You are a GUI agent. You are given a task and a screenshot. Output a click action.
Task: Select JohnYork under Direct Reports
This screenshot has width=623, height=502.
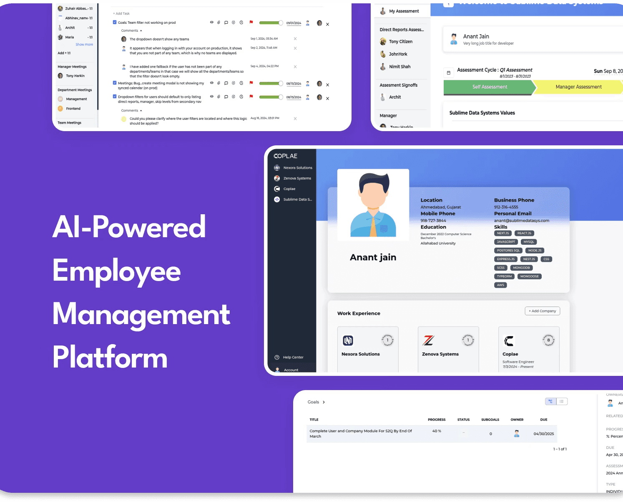tap(394, 54)
